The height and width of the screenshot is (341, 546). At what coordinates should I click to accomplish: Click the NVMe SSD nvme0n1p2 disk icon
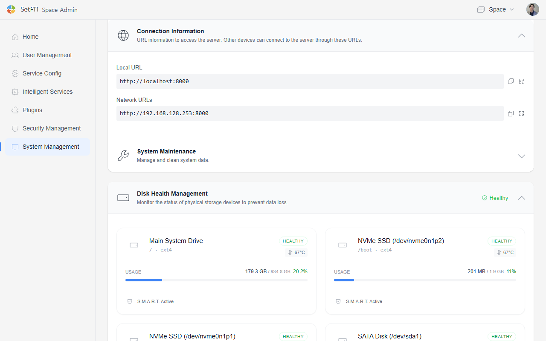point(343,245)
